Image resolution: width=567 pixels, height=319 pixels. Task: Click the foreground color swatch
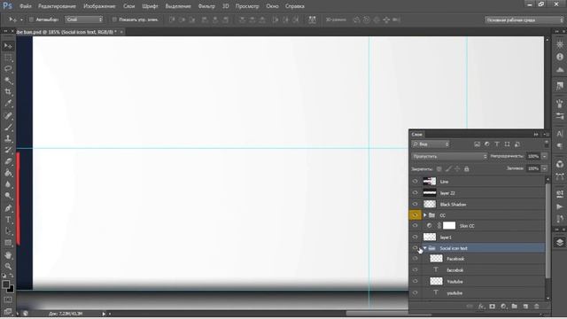click(6, 284)
